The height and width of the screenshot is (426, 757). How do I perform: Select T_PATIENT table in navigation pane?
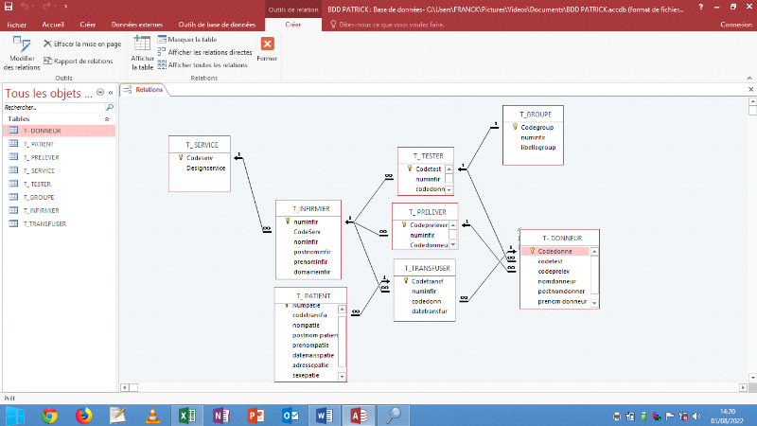pos(38,144)
